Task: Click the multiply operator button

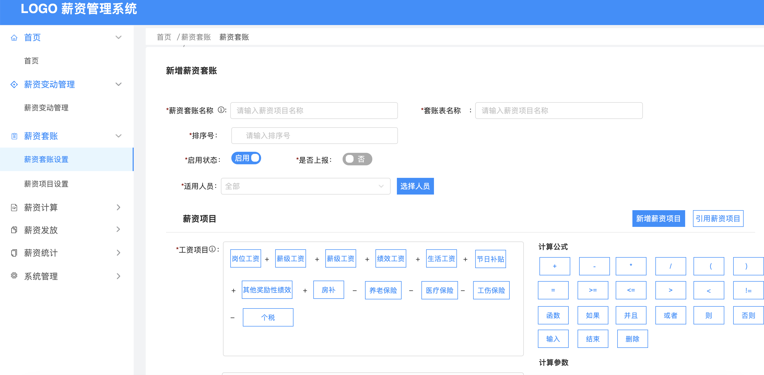Action: pos(631,266)
